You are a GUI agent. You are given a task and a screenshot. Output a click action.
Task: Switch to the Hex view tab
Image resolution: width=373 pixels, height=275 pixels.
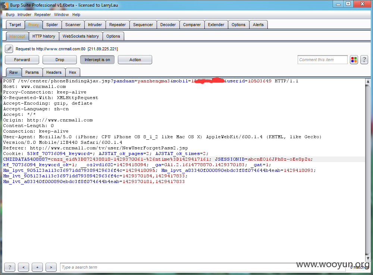73,72
